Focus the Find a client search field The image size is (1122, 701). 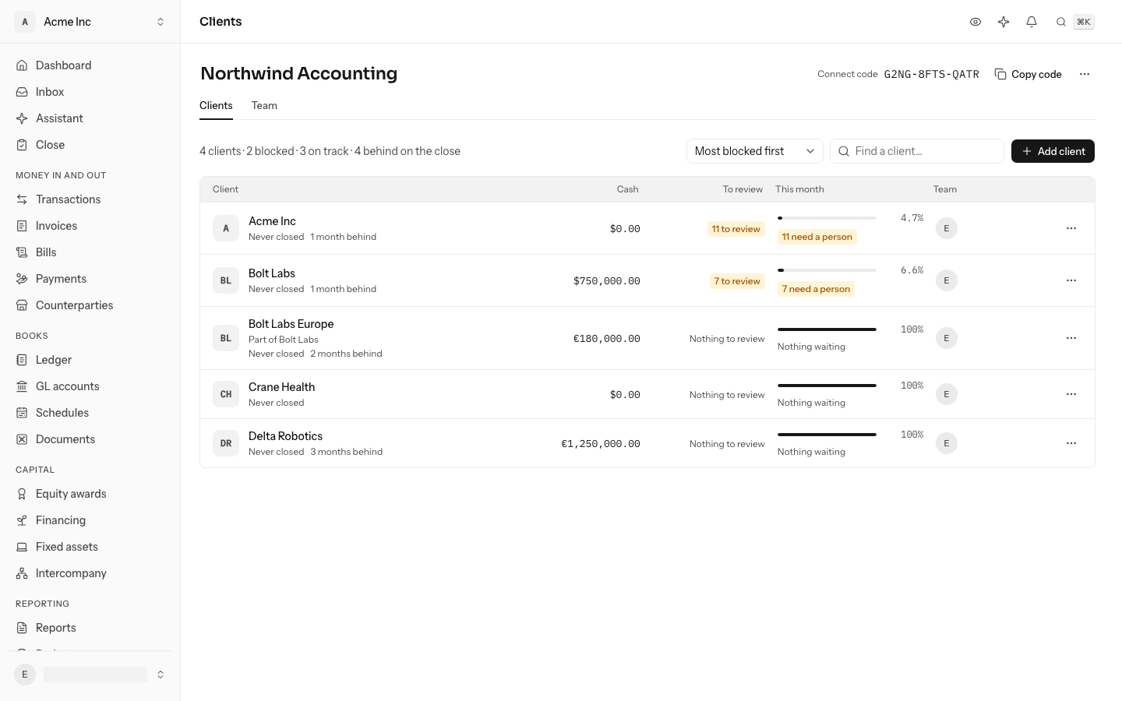[x=917, y=151]
